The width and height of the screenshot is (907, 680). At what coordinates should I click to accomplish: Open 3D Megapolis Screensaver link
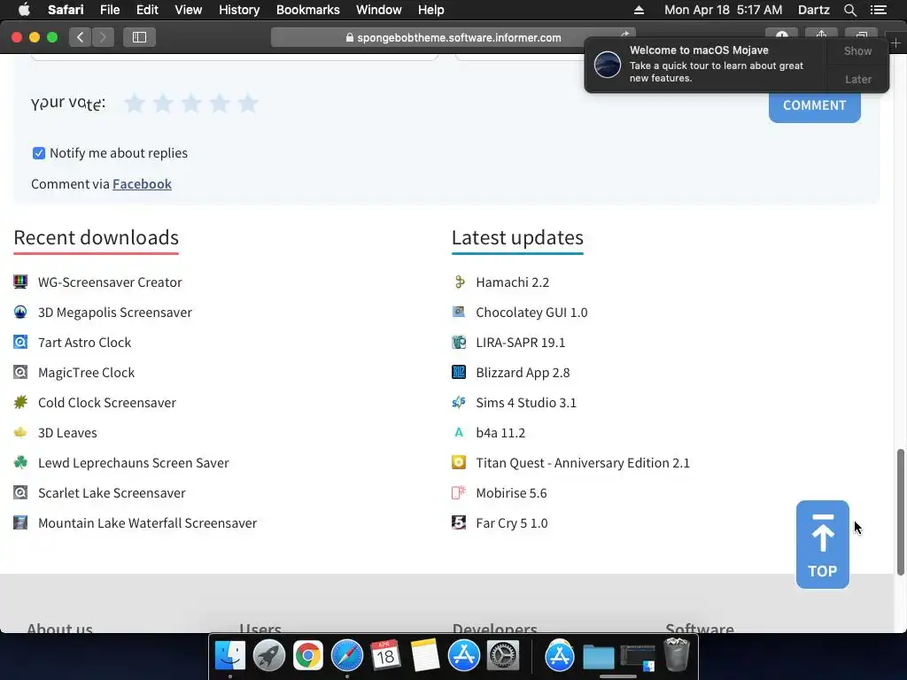point(114,313)
